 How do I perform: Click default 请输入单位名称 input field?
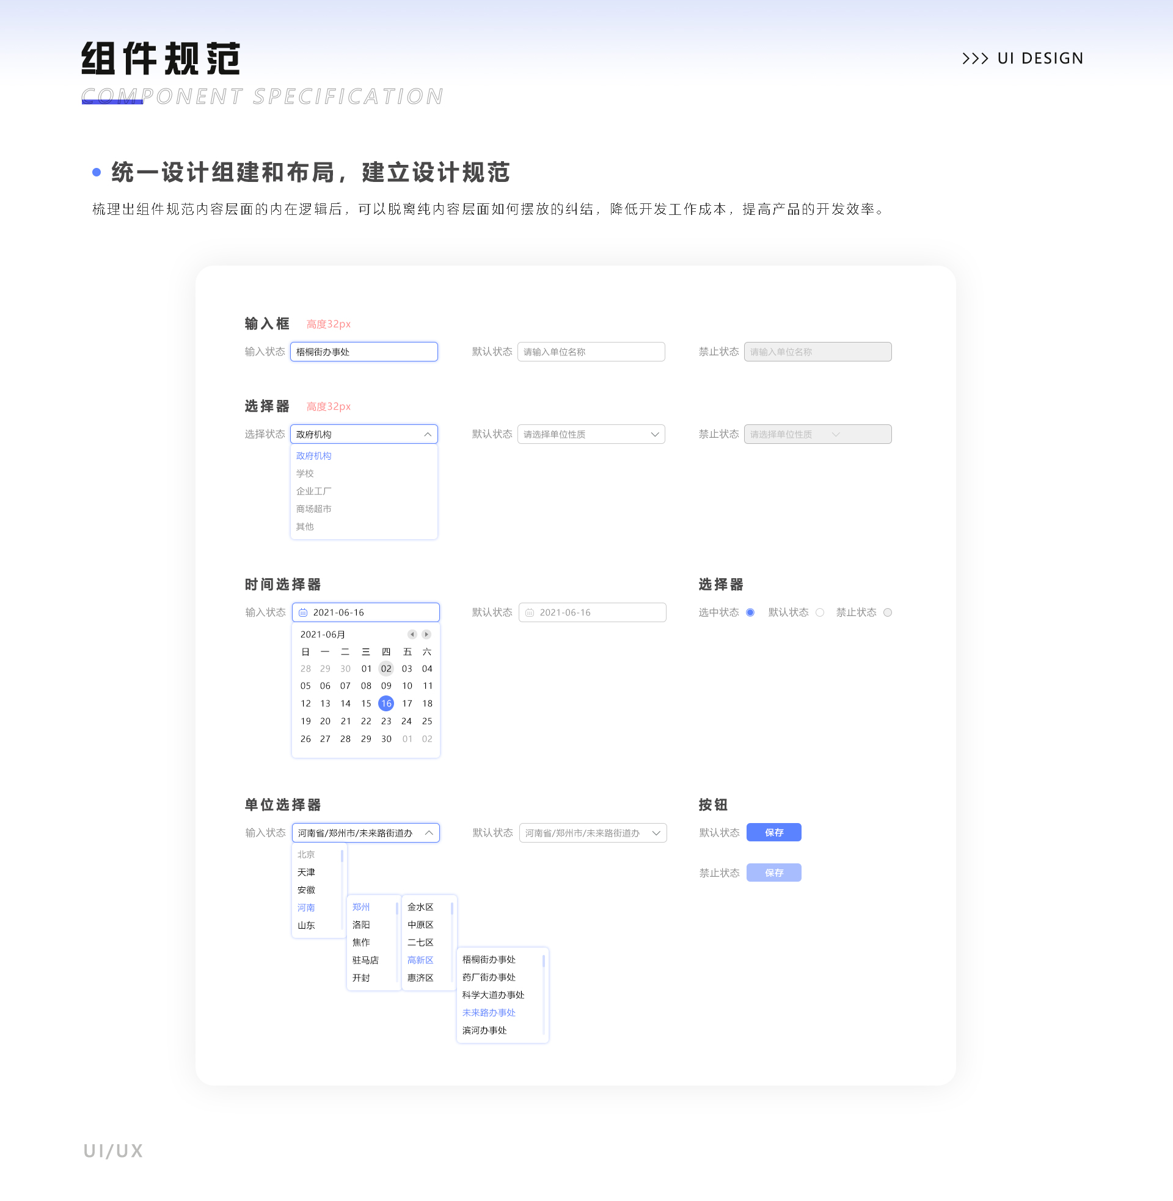click(x=591, y=352)
